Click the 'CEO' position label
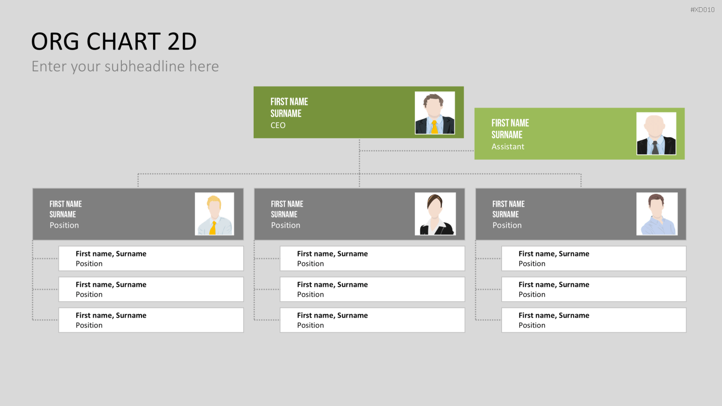The image size is (722, 406). click(x=278, y=126)
